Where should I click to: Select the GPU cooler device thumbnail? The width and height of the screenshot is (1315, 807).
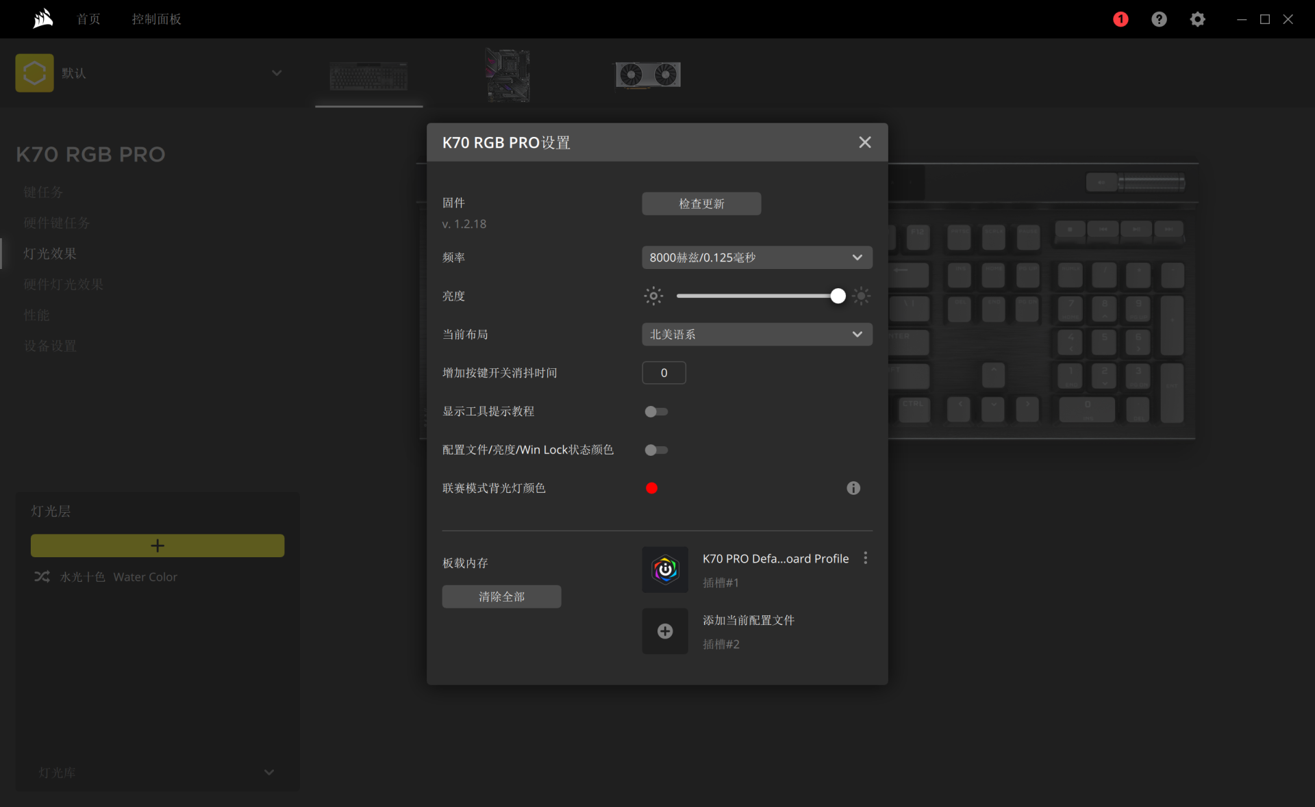(647, 75)
